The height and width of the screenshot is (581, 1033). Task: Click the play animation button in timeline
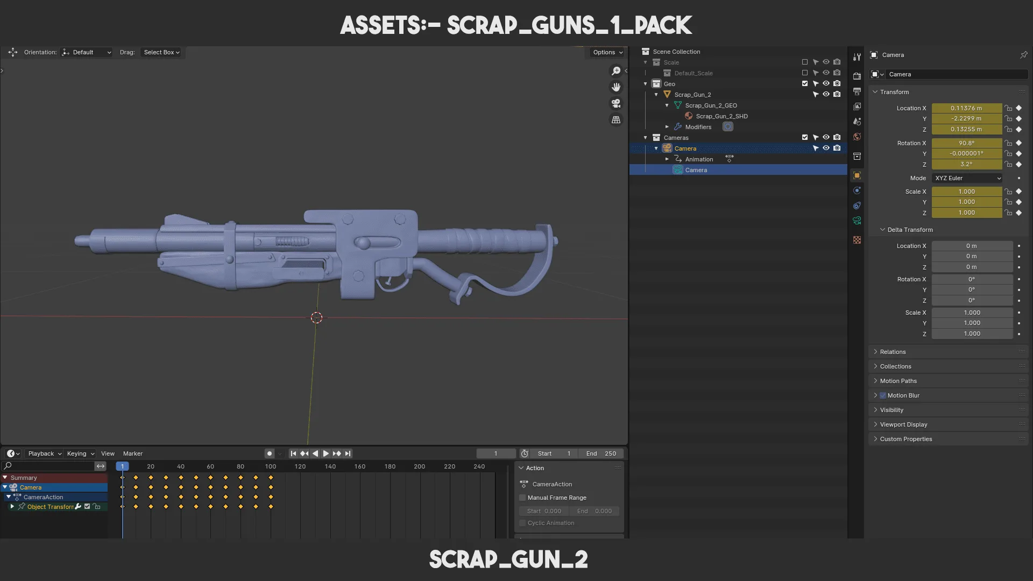pyautogui.click(x=325, y=454)
